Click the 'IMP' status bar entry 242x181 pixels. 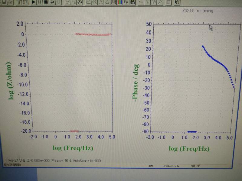point(151,166)
